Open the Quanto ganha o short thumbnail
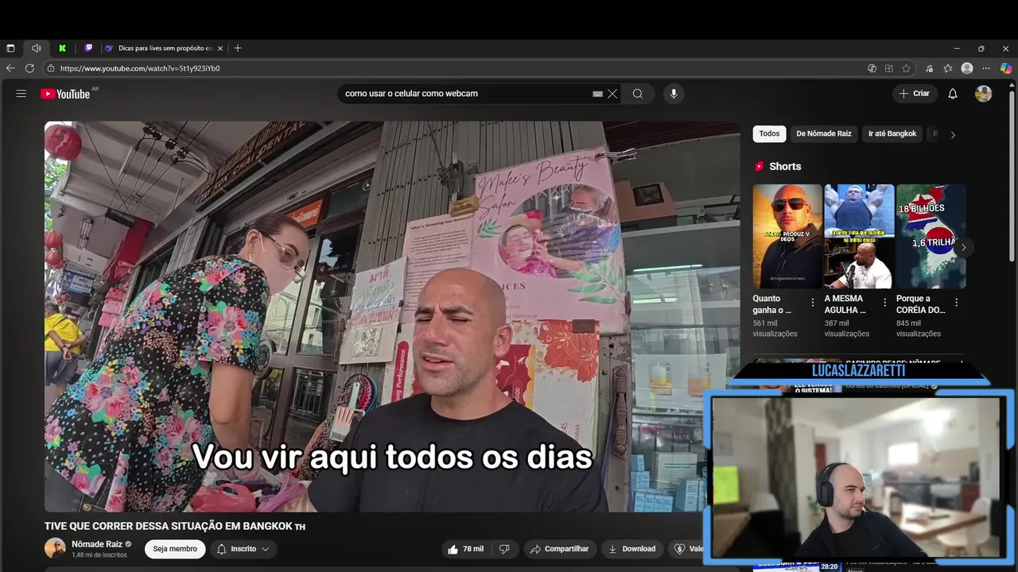 point(787,237)
